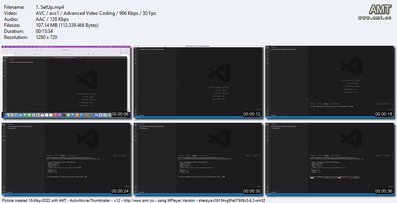This screenshot has height=203, width=397.
Task: Click the 00:00:12 timestamp label
Action: point(252,114)
